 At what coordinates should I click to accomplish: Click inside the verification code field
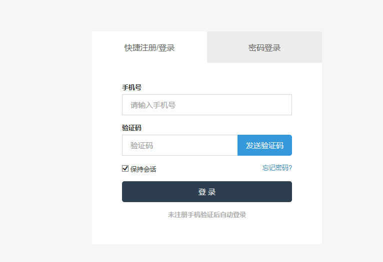click(x=179, y=145)
